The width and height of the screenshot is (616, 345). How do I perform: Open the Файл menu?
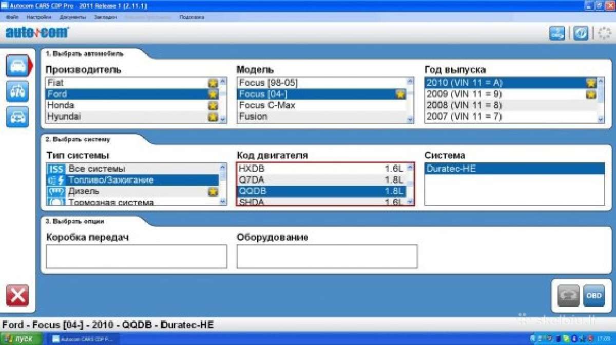coord(13,17)
